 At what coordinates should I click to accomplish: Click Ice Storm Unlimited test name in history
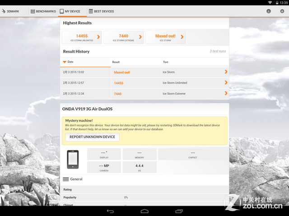pos(175,83)
